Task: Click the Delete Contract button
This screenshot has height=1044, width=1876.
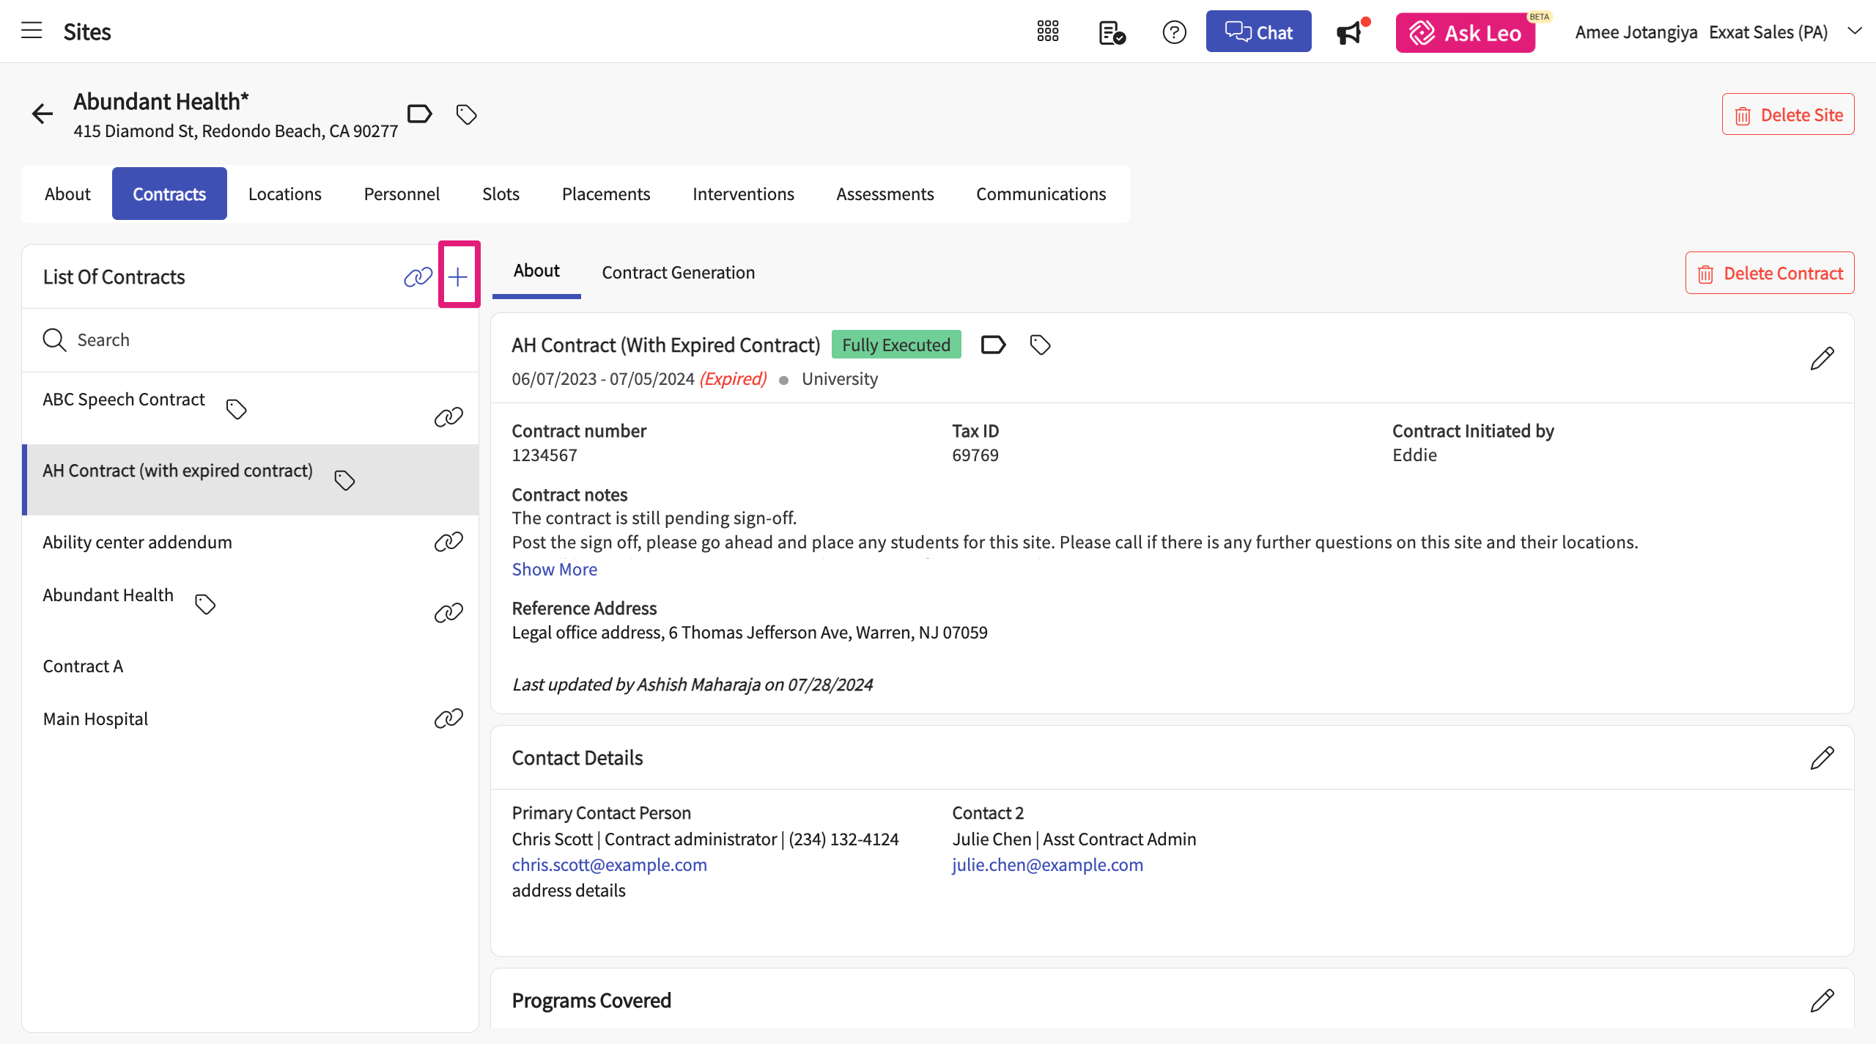Action: pos(1770,273)
